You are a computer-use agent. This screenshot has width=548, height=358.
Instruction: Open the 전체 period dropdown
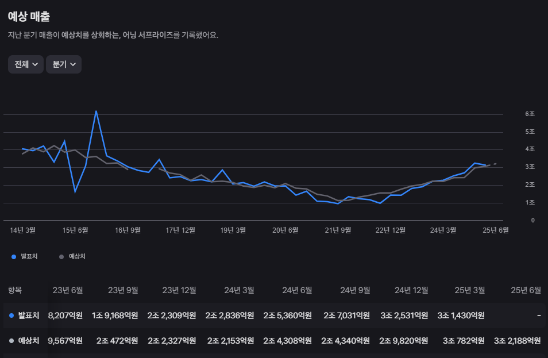(25, 64)
